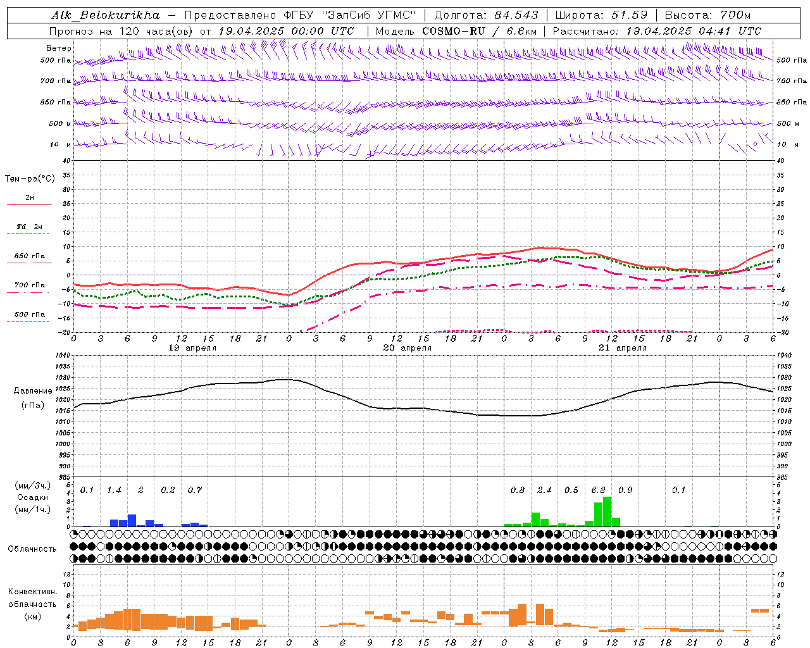
Task: Click the 0.9 three-hour precipitation total
Action: pyautogui.click(x=625, y=490)
